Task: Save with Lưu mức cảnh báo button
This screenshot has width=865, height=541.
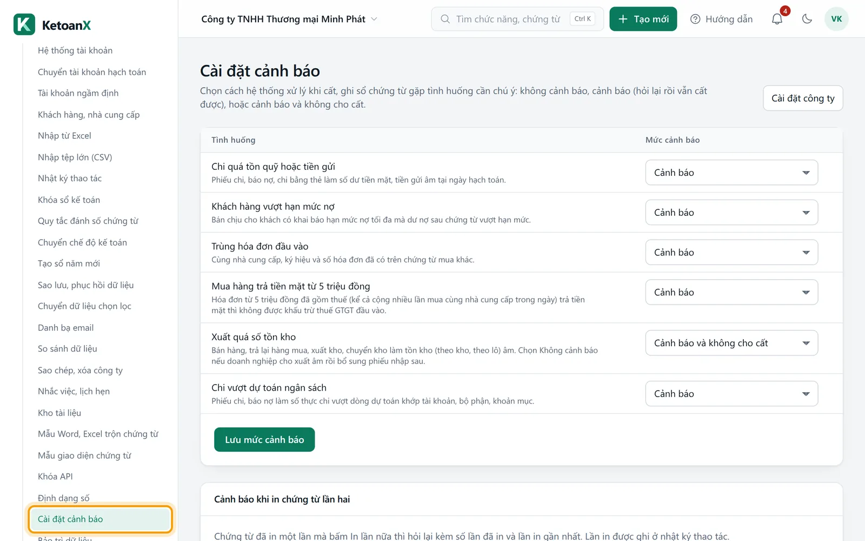Action: 264,440
